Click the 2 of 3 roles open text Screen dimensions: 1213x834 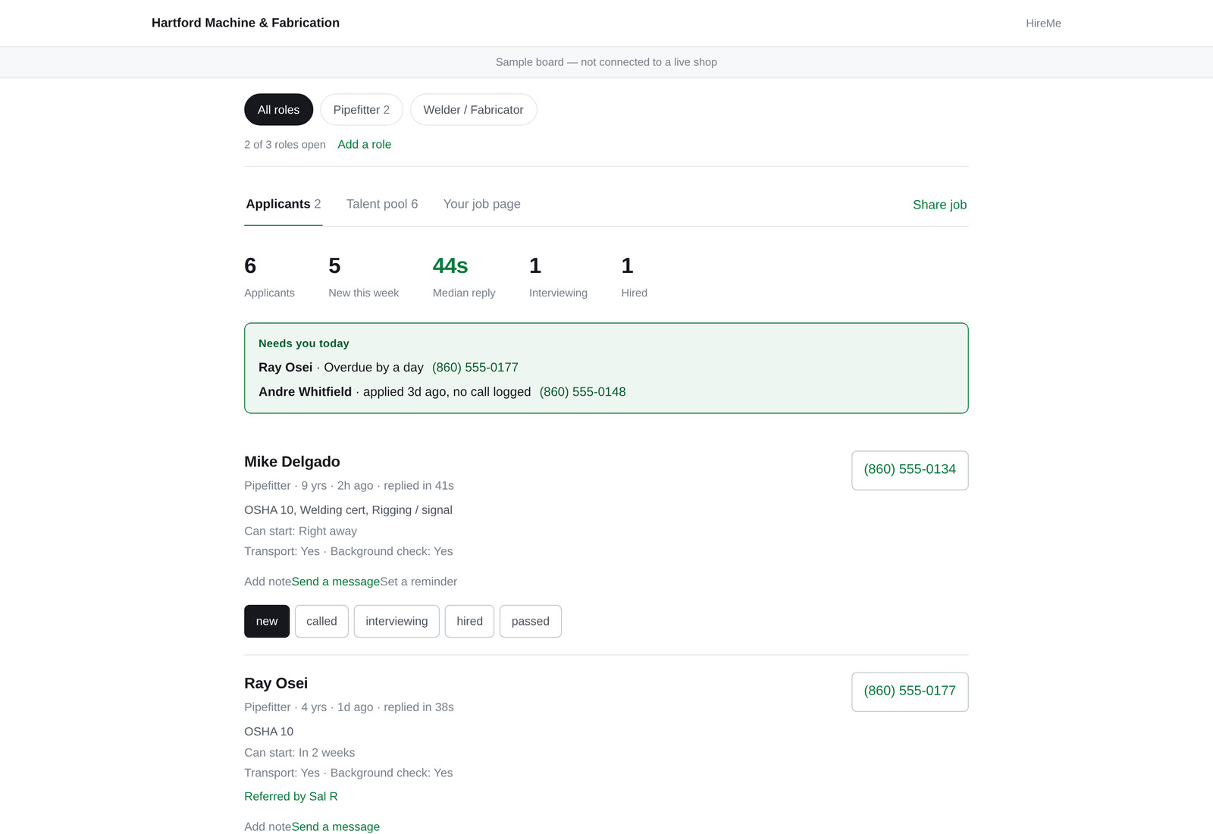[x=285, y=144]
